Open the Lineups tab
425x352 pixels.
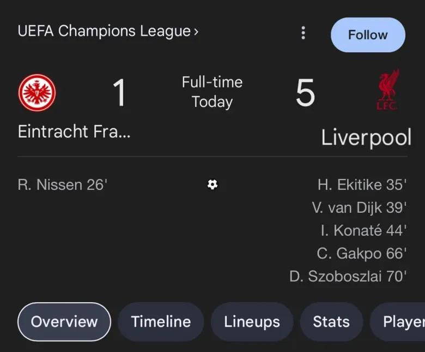click(x=252, y=322)
